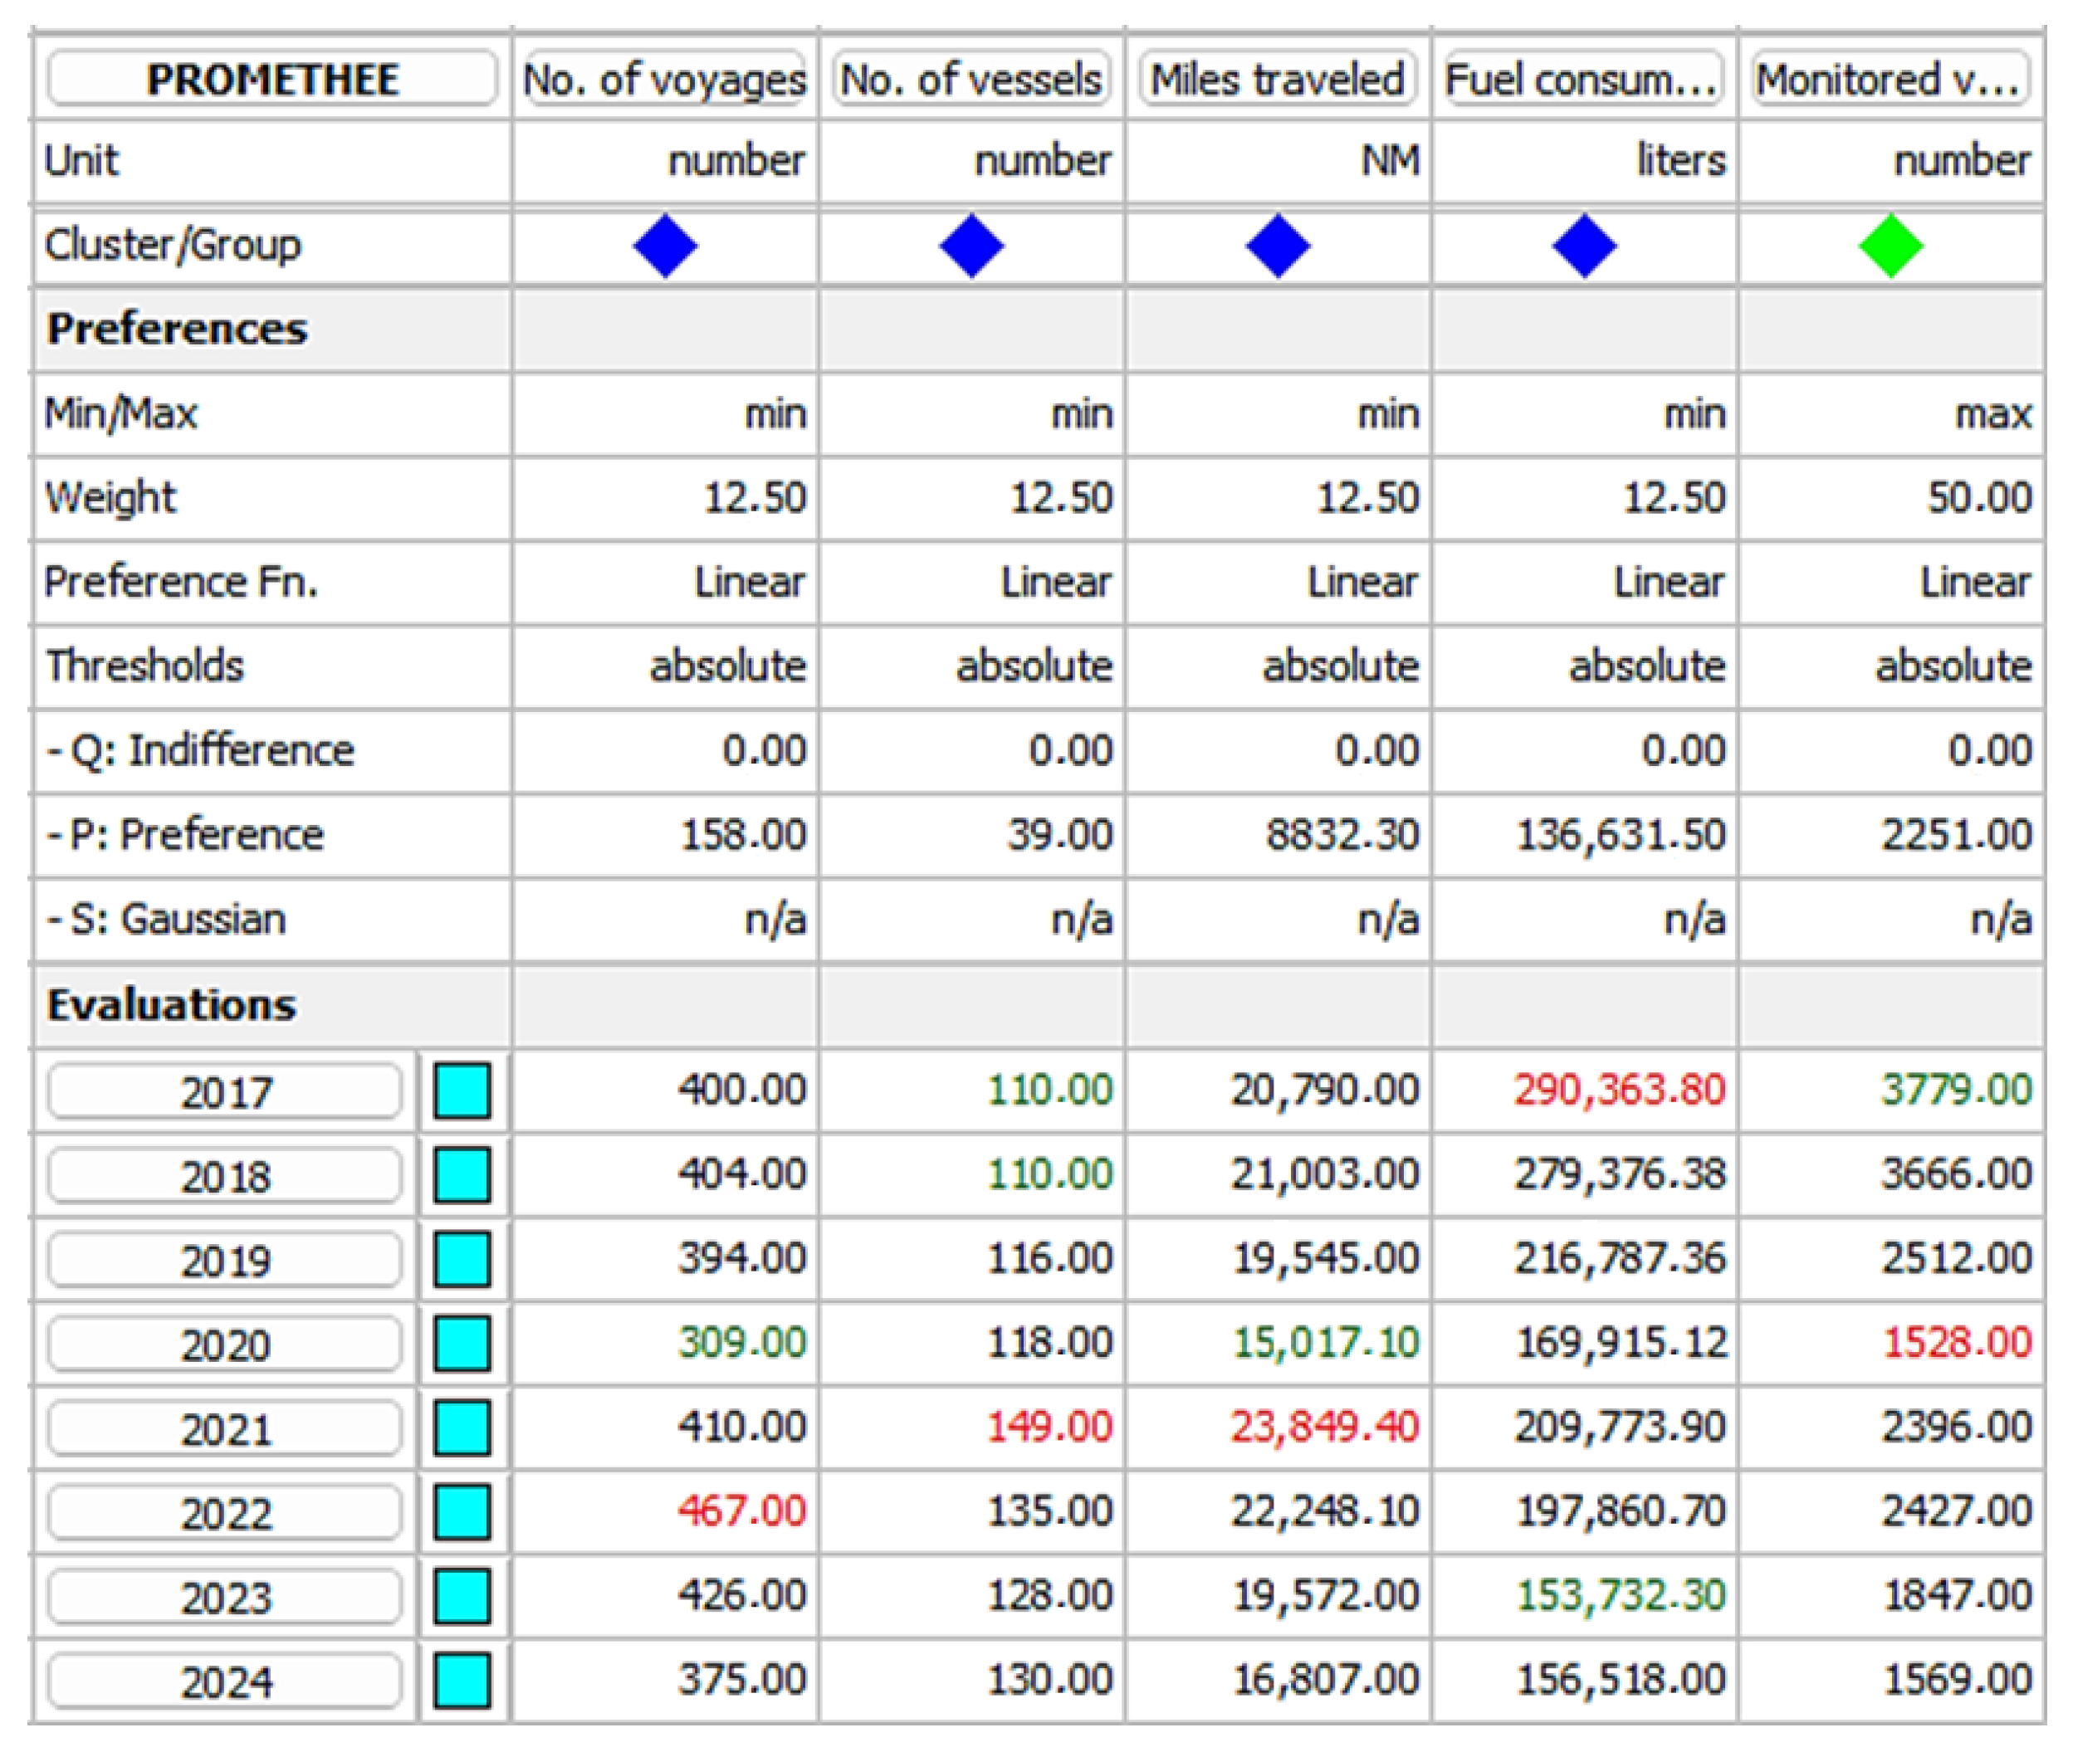Select the 2022 action button
Image resolution: width=2073 pixels, height=1752 pixels.
pyautogui.click(x=226, y=1513)
